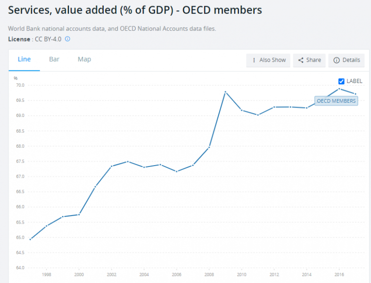Select the 2011 data point on line

258,115
